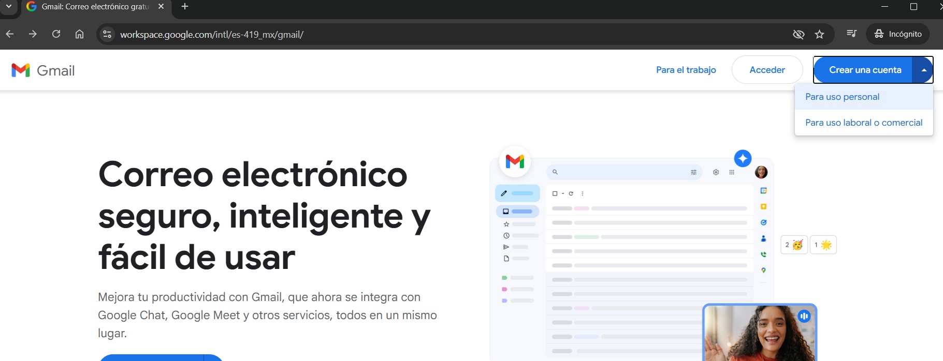Click the Acceder button
This screenshot has height=361, width=943.
pos(767,70)
